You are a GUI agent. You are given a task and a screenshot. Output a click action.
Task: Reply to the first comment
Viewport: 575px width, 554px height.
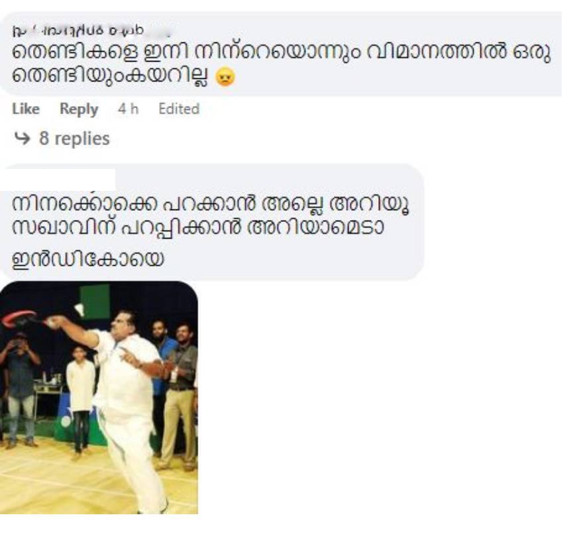(79, 109)
